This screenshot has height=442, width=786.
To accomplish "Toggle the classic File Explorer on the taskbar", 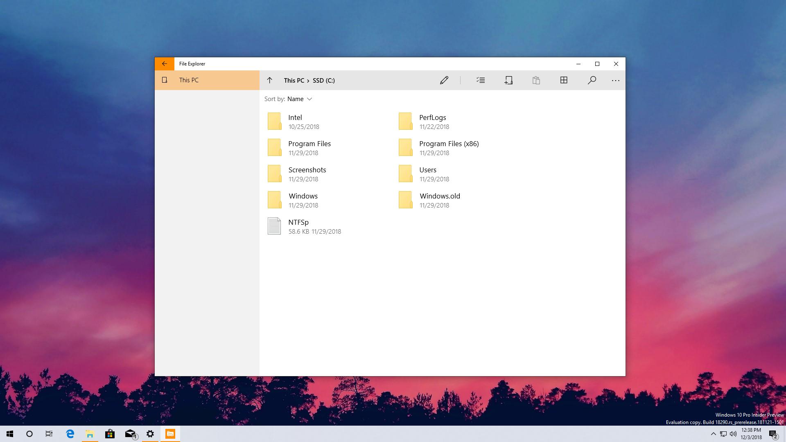I will [x=90, y=433].
